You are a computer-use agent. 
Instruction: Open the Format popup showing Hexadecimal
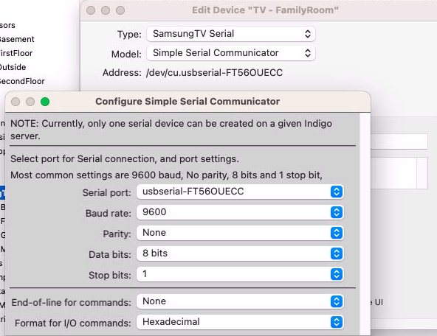point(240,322)
